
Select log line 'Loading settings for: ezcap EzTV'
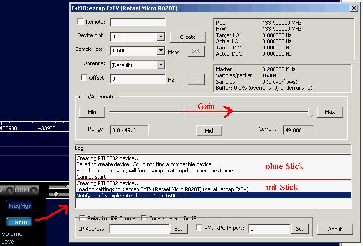click(213, 189)
